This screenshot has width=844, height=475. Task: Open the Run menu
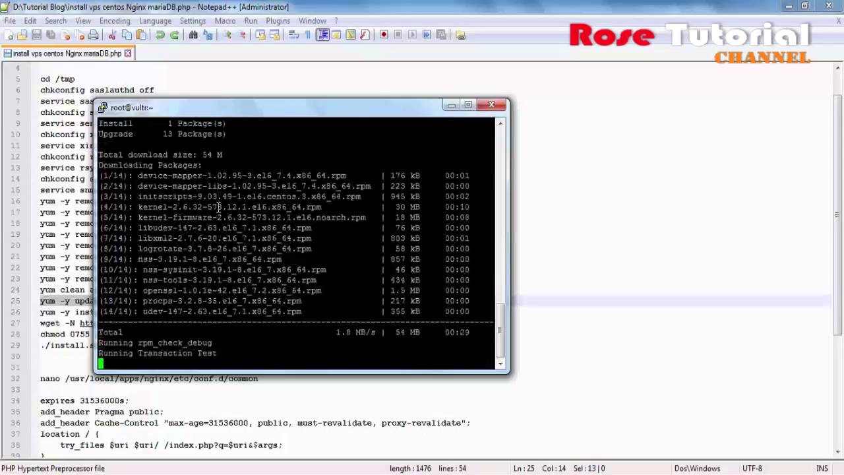tap(251, 20)
